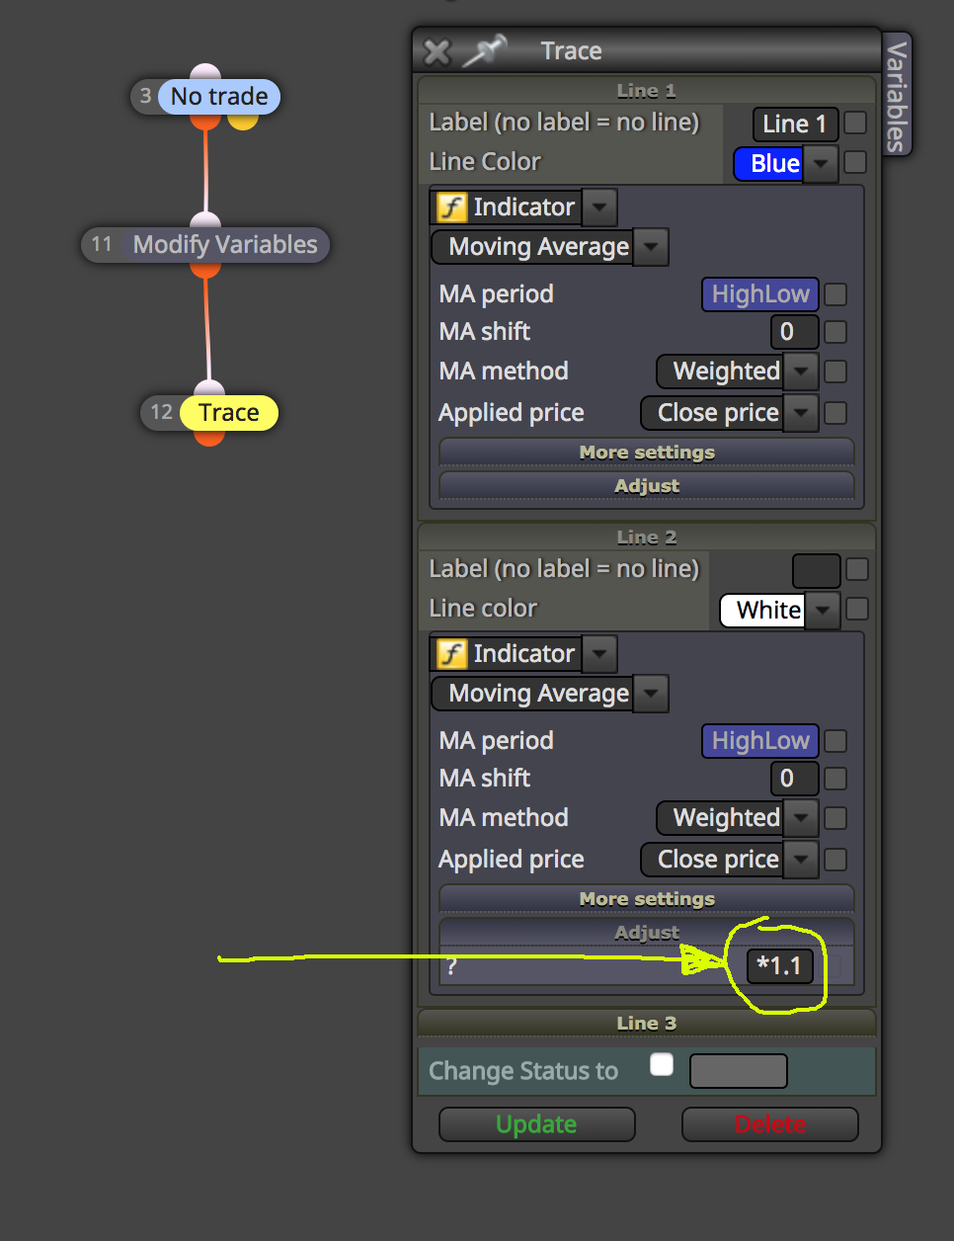954x1241 pixels.
Task: Toggle checkbox beside Line 2 Applied price
Action: point(835,860)
